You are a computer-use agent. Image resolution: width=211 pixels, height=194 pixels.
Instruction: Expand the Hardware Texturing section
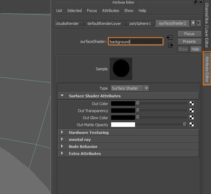click(x=62, y=132)
